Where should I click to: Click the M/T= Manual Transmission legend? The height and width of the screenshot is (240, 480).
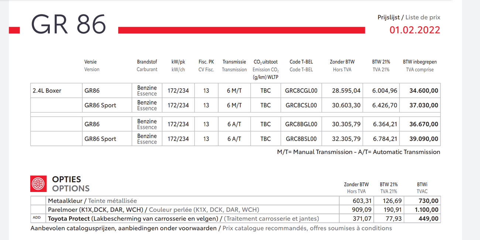pos(359,152)
